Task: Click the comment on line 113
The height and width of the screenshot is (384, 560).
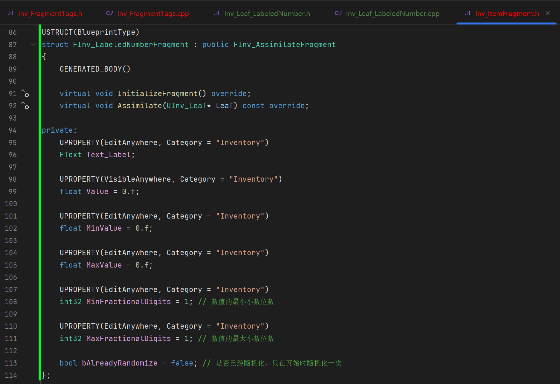Action: [272, 363]
